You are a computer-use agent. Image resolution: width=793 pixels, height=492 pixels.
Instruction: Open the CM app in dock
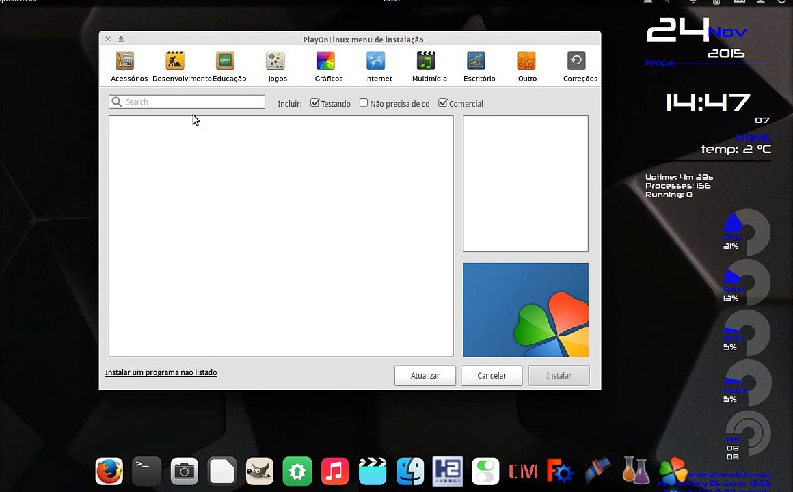[522, 471]
